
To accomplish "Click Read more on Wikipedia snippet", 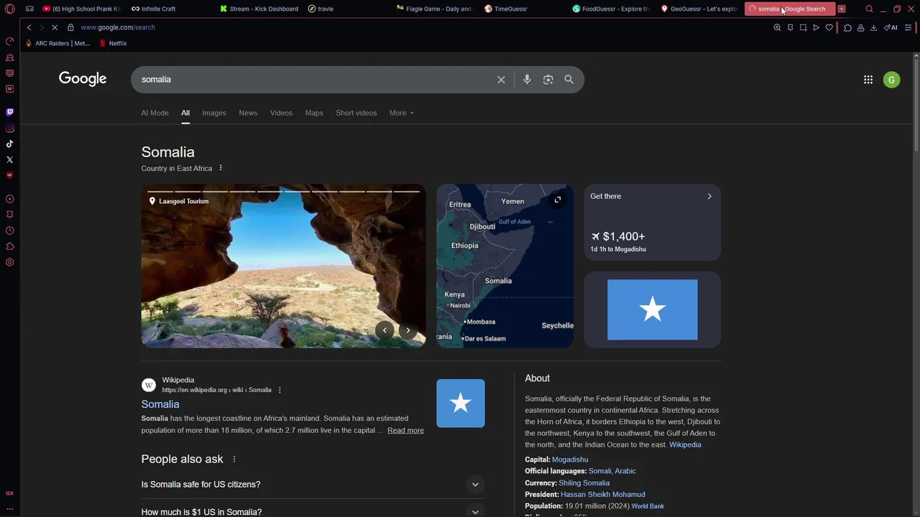I will (405, 430).
